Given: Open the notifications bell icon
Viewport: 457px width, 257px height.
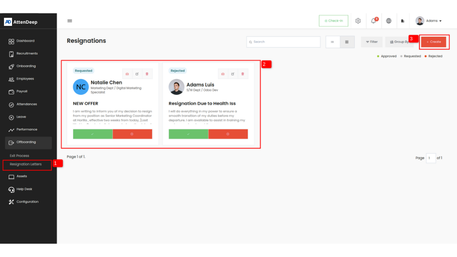Looking at the screenshot, I should (373, 21).
